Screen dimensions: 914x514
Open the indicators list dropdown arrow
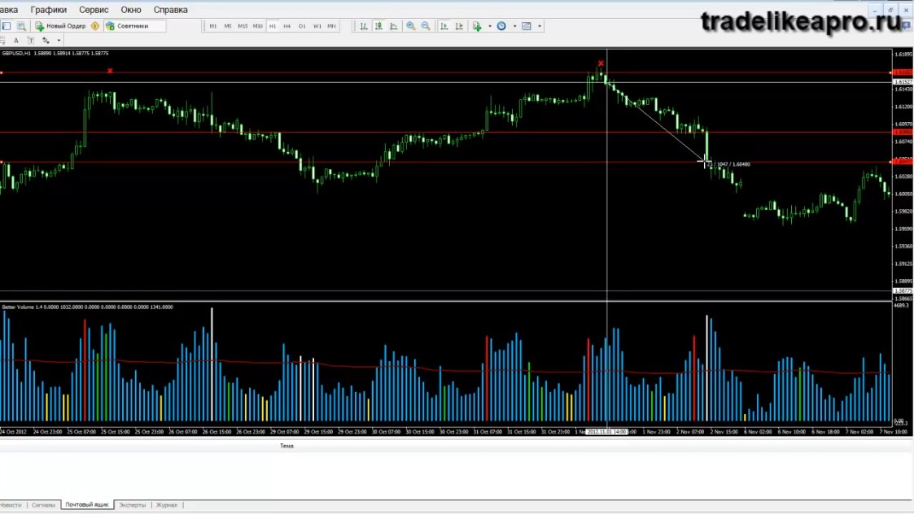[490, 26]
